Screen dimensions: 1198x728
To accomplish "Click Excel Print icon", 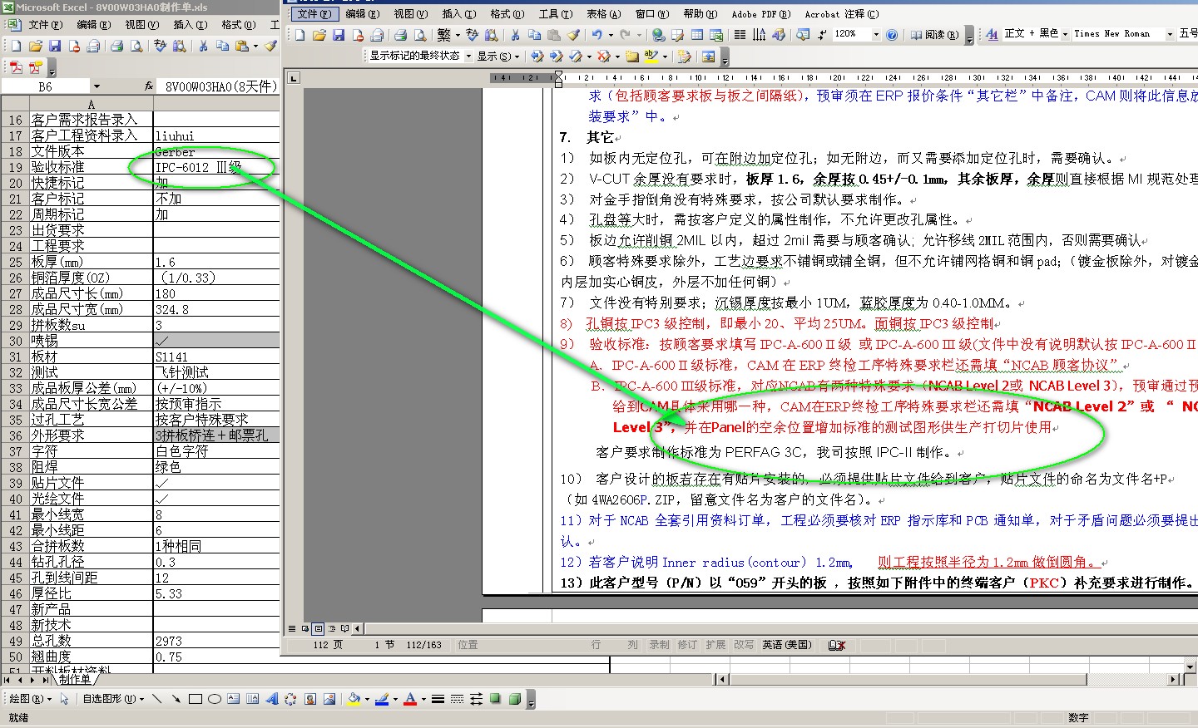I will pyautogui.click(x=116, y=46).
